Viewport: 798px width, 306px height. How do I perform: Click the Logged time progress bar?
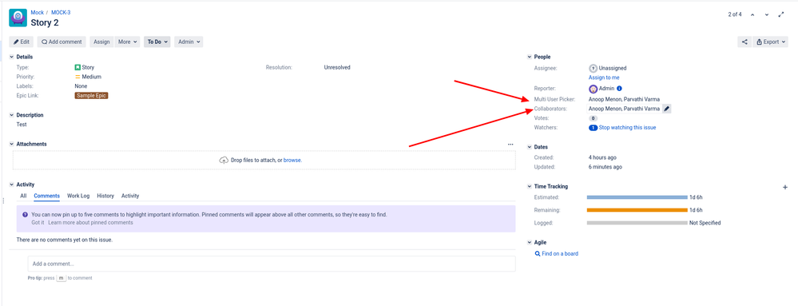click(637, 223)
